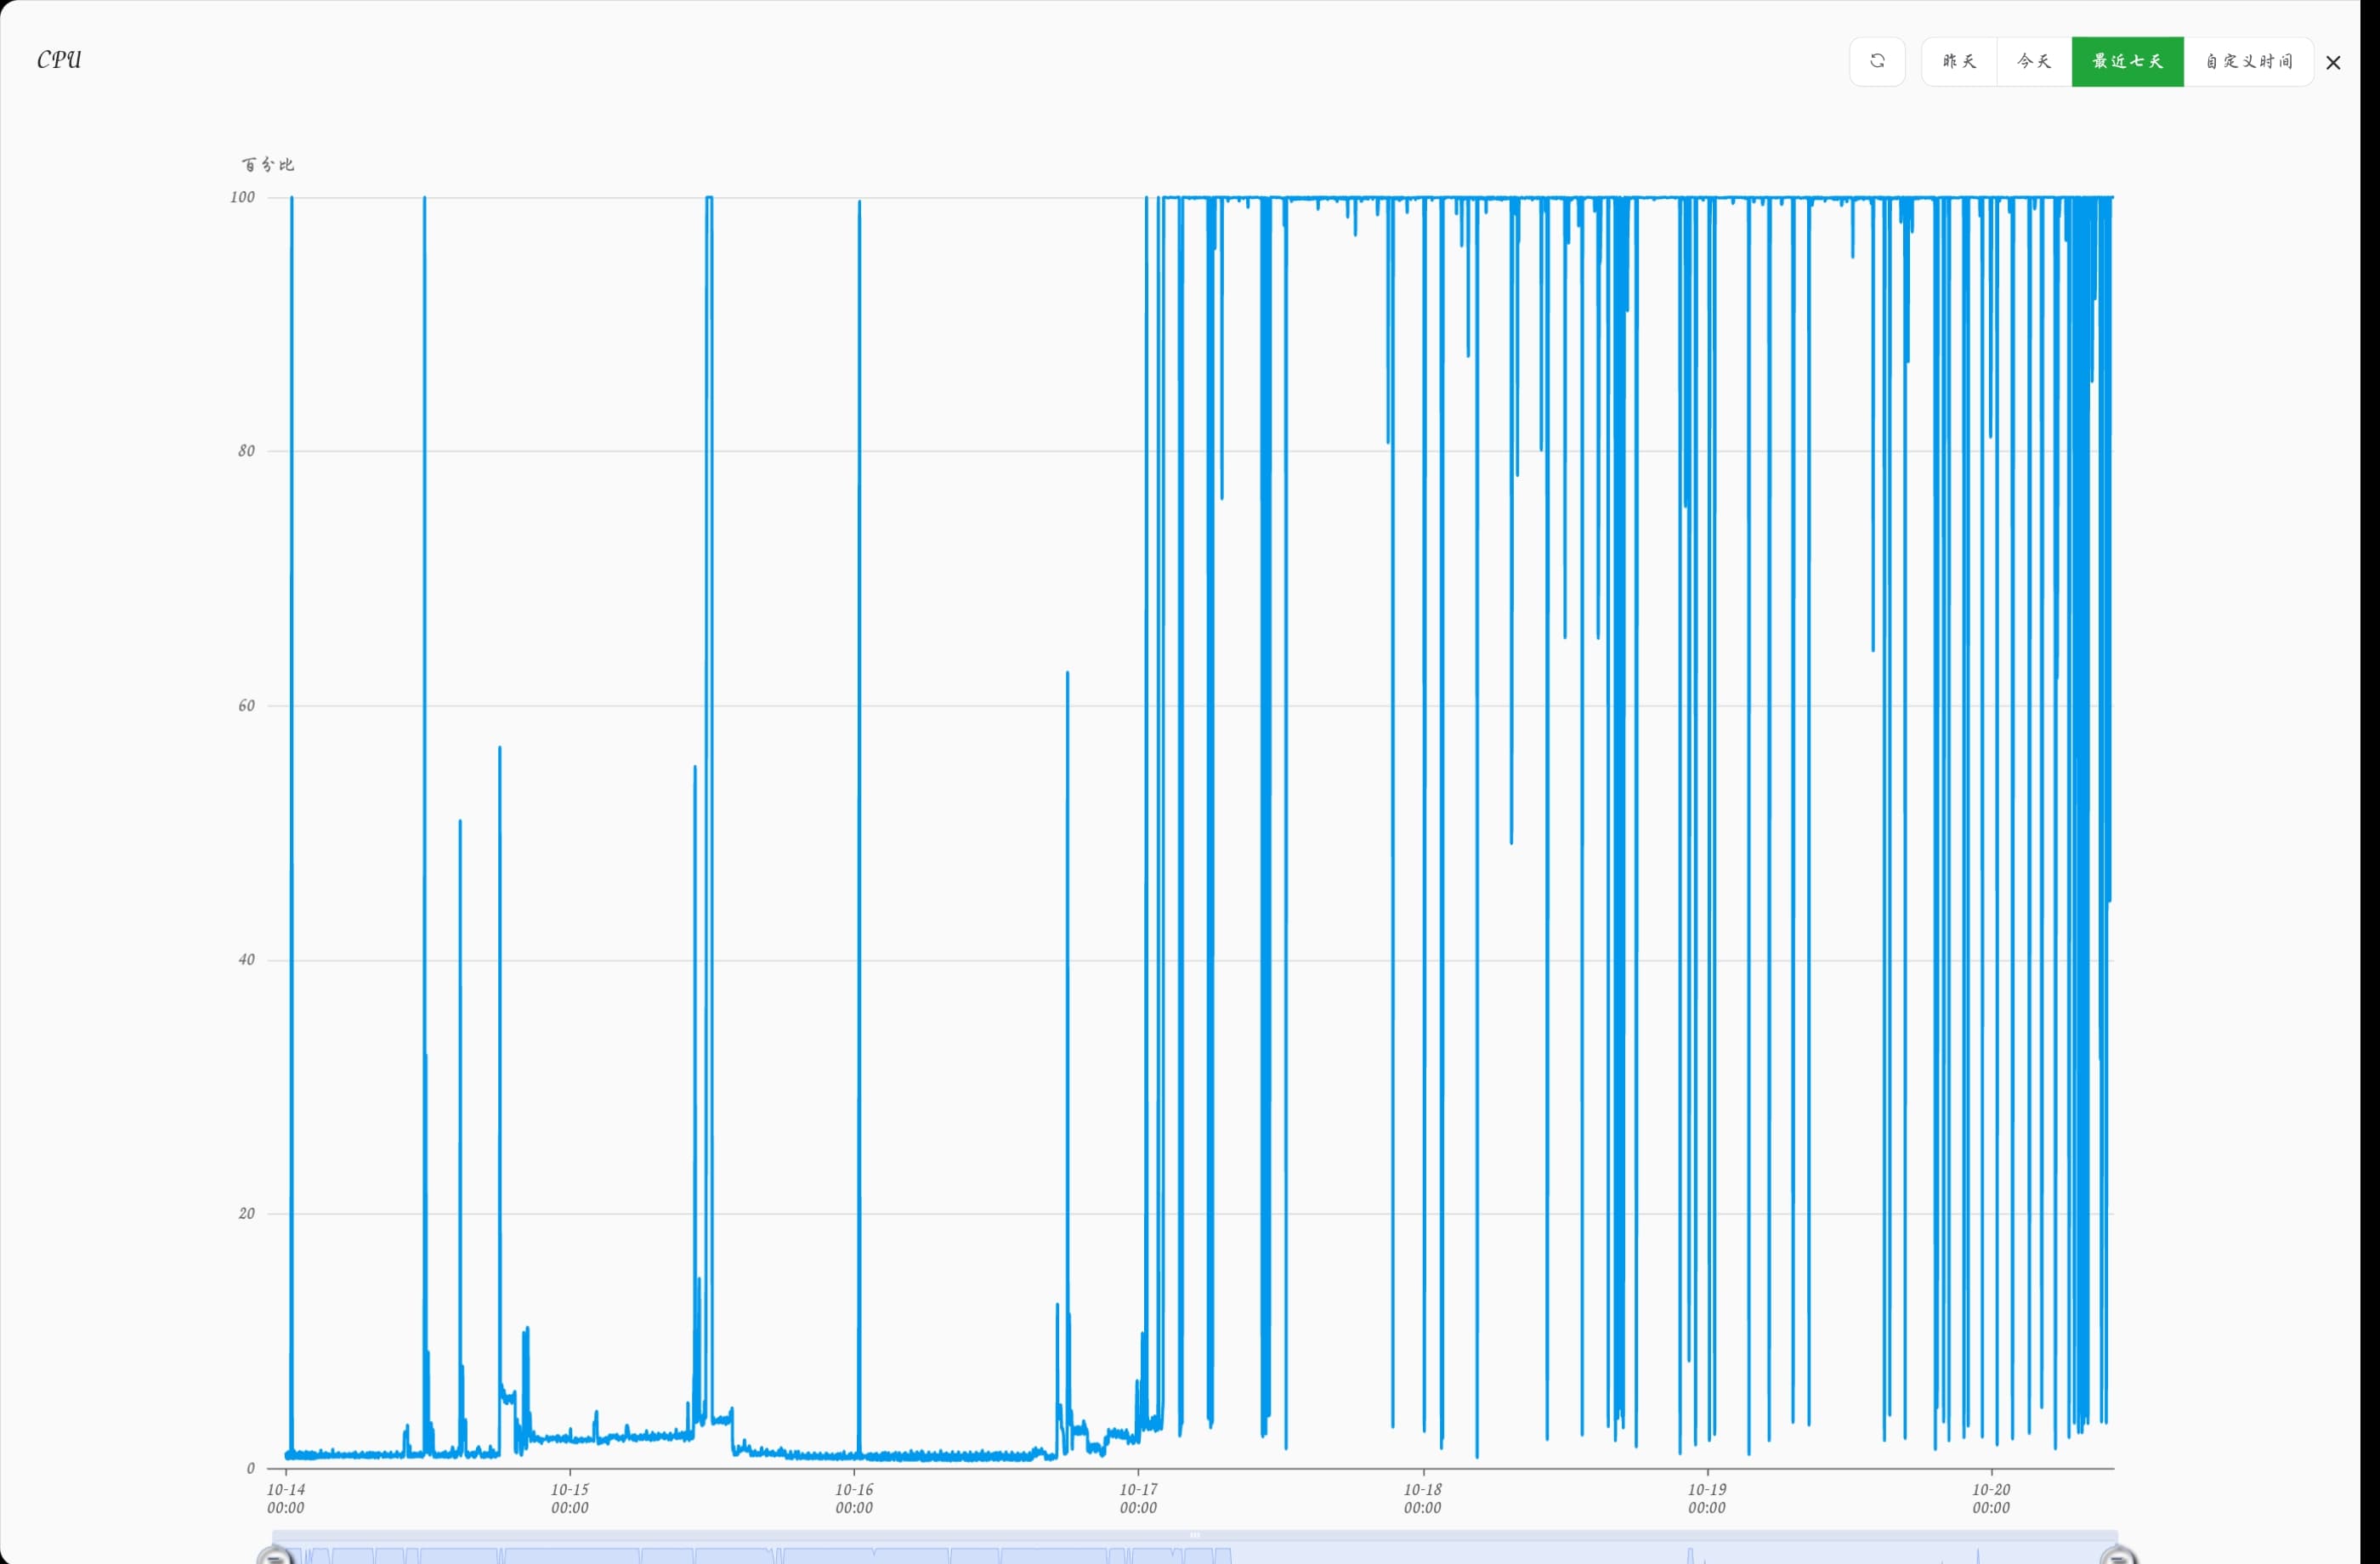The image size is (2380, 1564).
Task: Click the 10-16 spike peak at 100 percent
Action: pyautogui.click(x=859, y=203)
